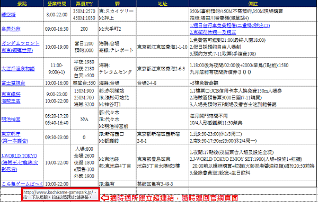318x202 pixels.
Task: Open the 大江戶溫泉物語 hyperlink
Action: pos(18,69)
